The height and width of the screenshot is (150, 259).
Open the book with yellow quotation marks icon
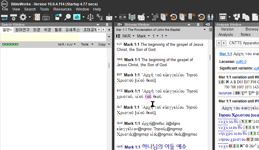click(141, 17)
